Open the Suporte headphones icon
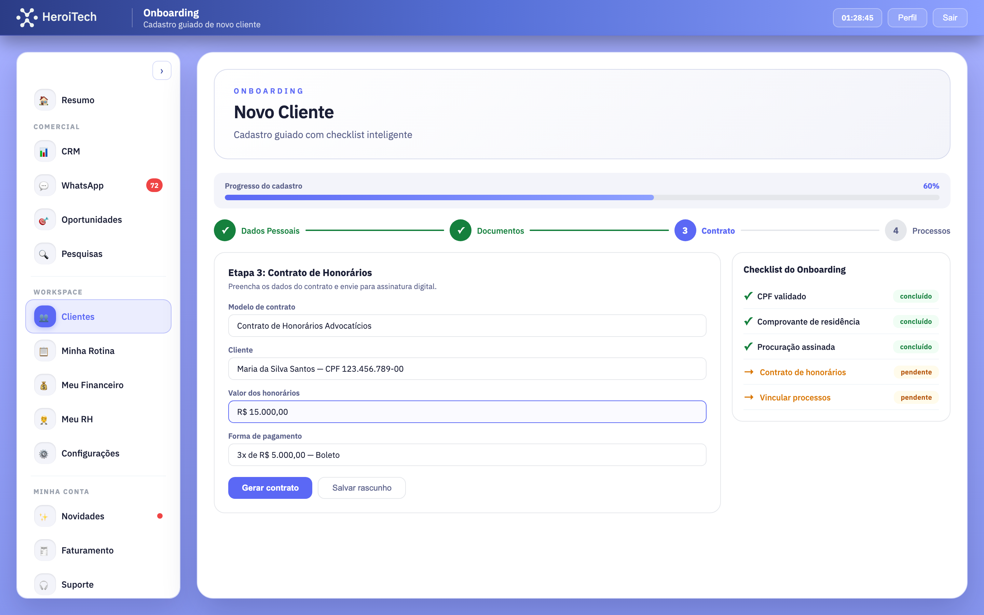 [x=45, y=584]
